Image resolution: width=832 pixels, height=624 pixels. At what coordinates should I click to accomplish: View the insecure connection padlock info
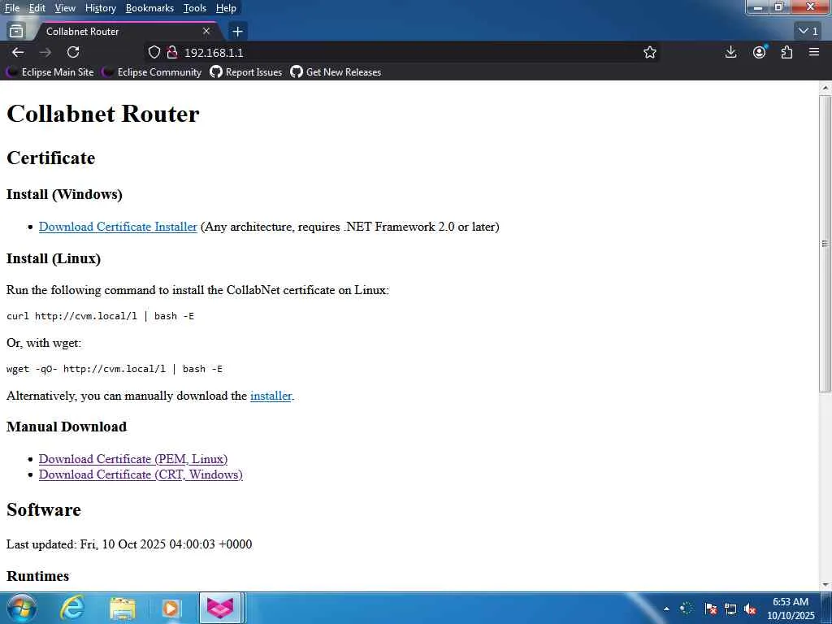pos(172,52)
